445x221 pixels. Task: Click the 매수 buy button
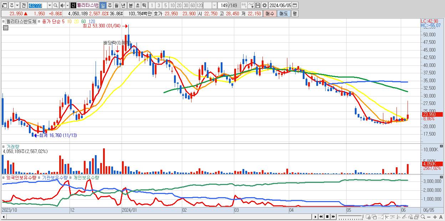coord(270,14)
